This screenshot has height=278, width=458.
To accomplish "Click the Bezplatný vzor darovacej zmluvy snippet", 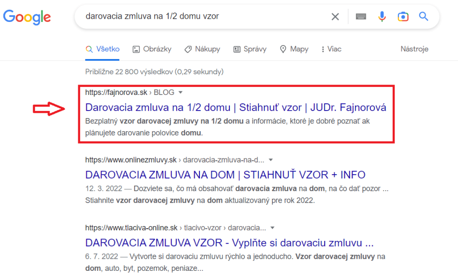I will [228, 127].
